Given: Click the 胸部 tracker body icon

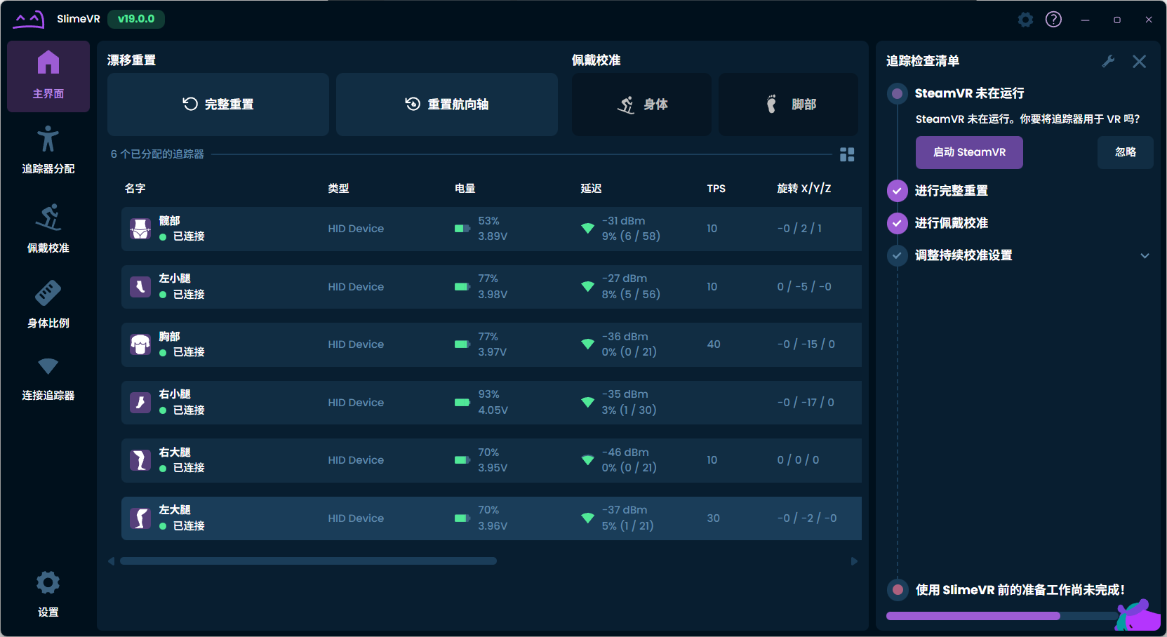Looking at the screenshot, I should click(140, 344).
